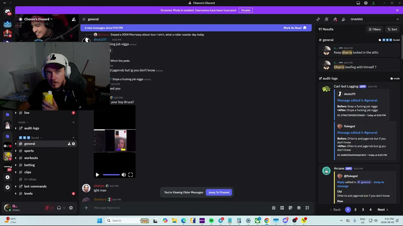Image resolution: width=403 pixels, height=226 pixels.
Task: Show pinned messages
Action: [x=335, y=19]
